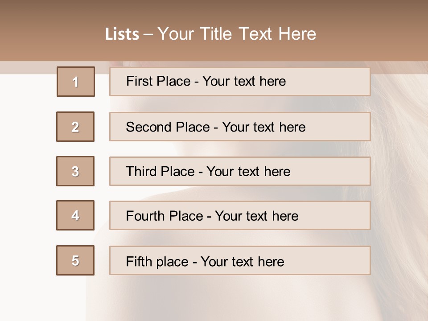Click "Your text here" in the fourth bar
The width and height of the screenshot is (428, 321).
[256, 216]
